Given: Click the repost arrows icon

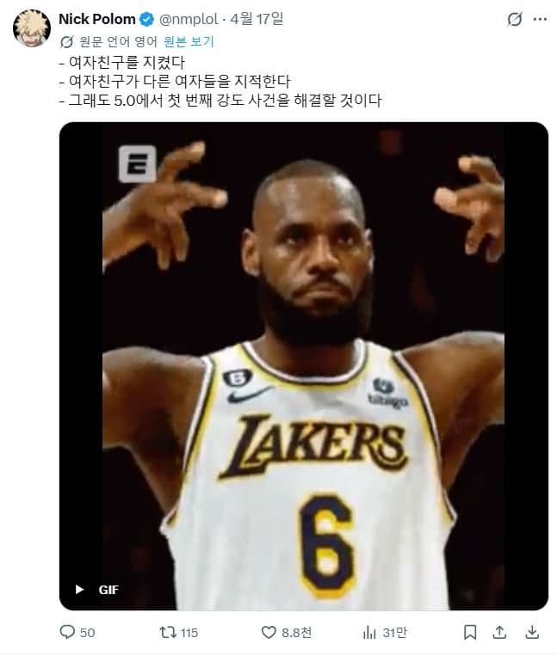Looking at the screenshot, I should click(168, 632).
